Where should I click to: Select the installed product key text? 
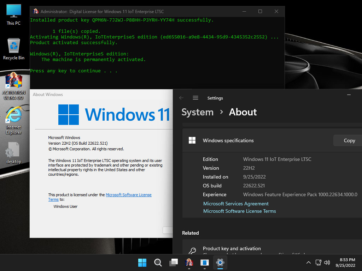[x=133, y=20]
